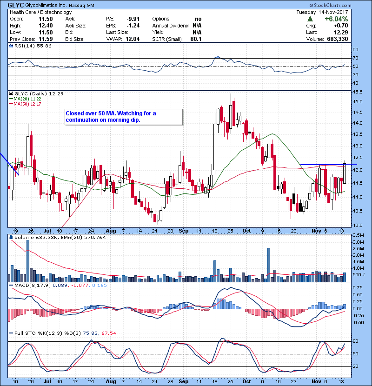This screenshot has height=386, width=372.
Task: Click the +6.04% percent change value
Action: pos(336,19)
